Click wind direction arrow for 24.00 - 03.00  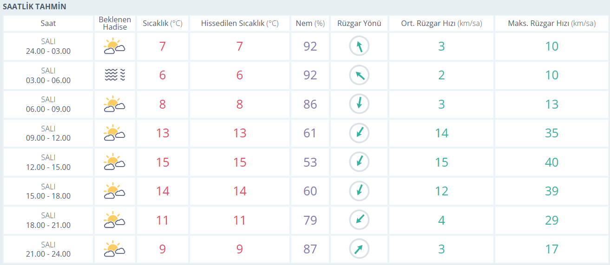[359, 46]
